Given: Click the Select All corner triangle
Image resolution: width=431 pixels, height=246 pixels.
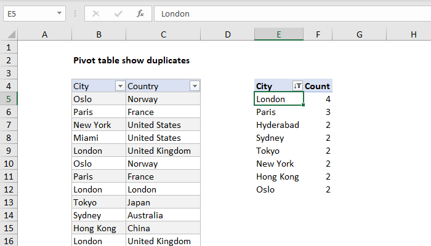Looking at the screenshot, I should click(11, 34).
